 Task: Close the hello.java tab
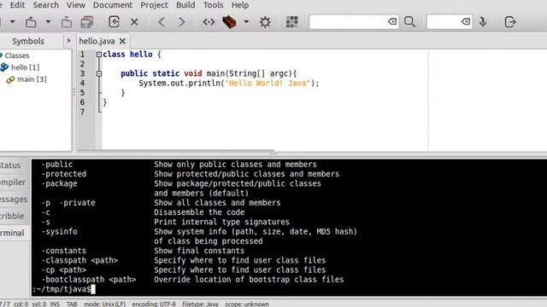coord(122,41)
